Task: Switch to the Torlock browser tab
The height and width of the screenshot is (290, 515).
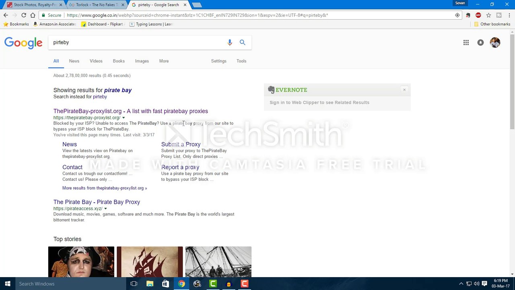Action: [97, 5]
